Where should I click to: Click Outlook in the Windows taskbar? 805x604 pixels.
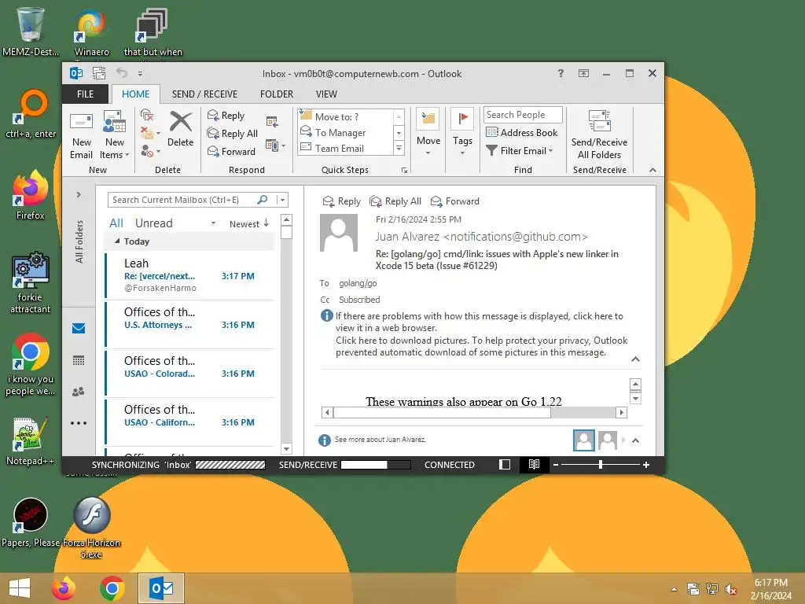[161, 588]
